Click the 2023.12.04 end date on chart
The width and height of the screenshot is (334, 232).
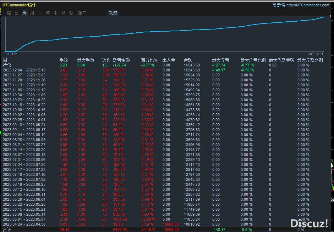(x=316, y=54)
